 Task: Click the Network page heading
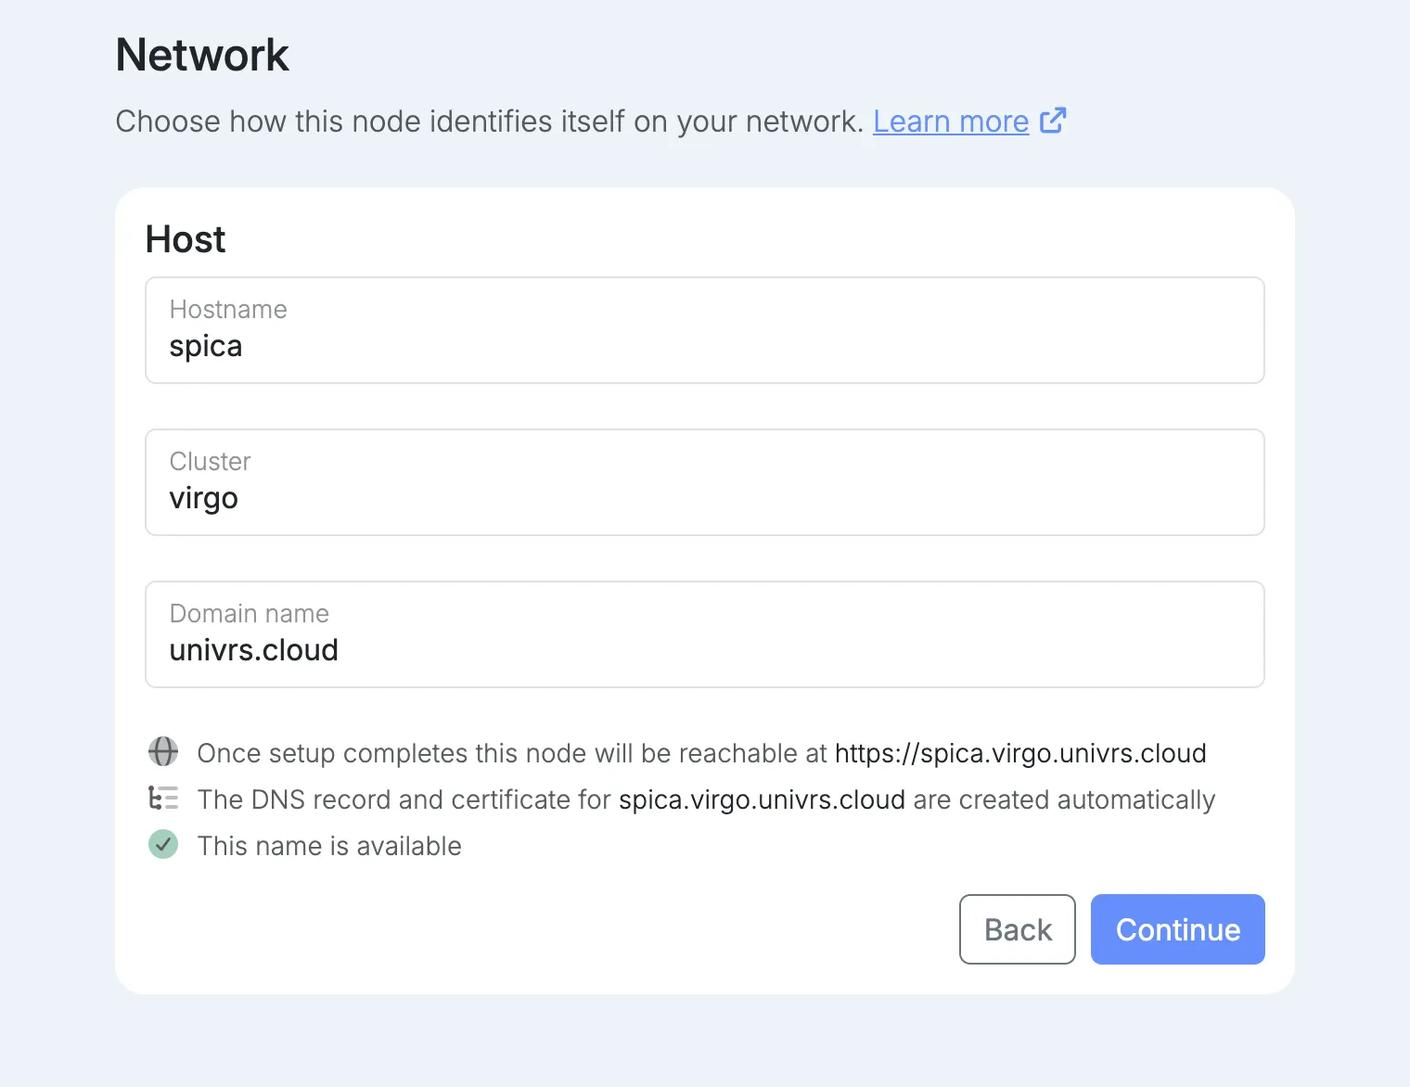202,55
